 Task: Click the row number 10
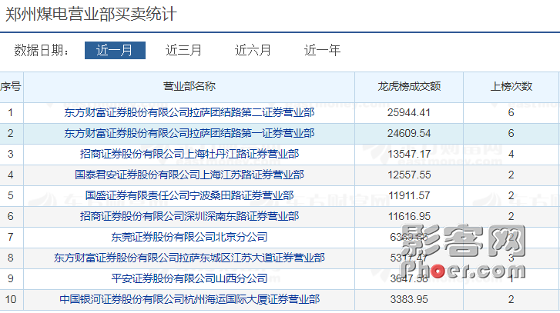11,299
